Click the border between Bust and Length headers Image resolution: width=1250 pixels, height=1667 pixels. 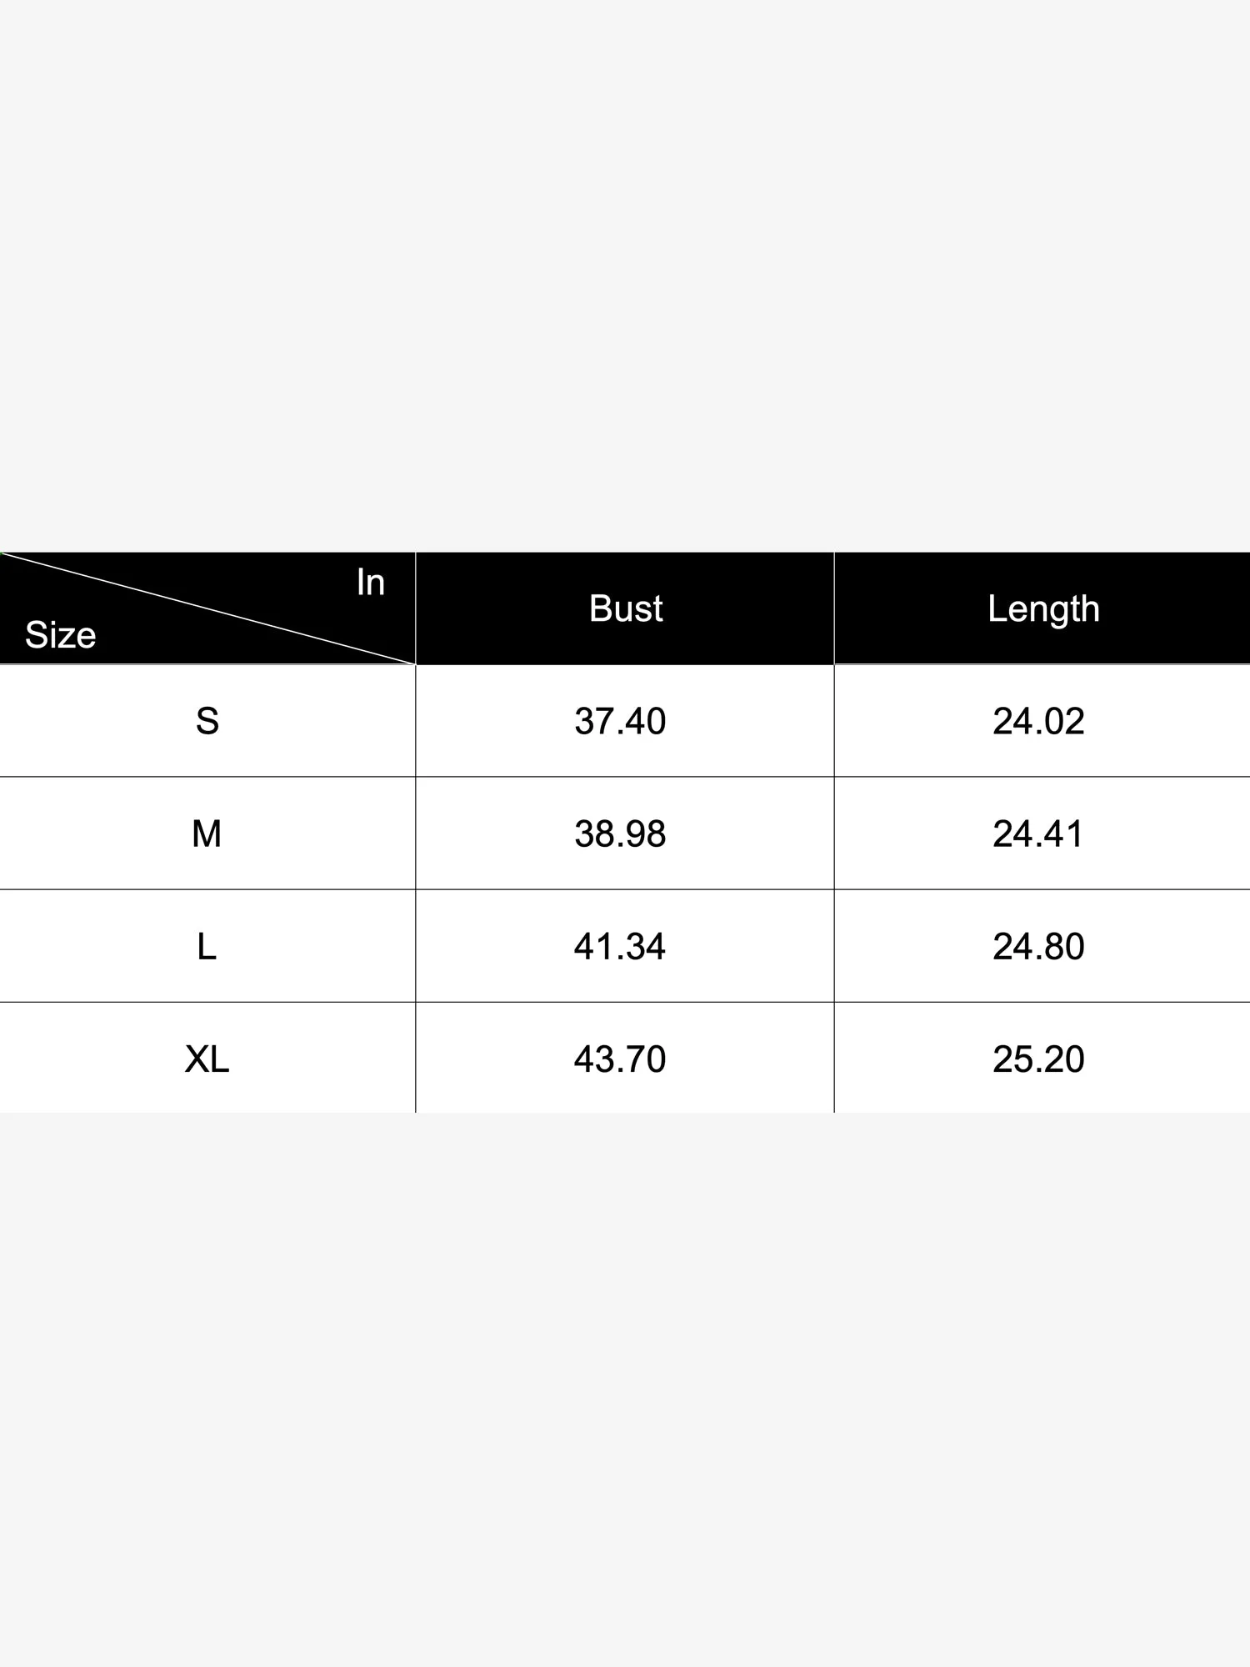pos(834,608)
